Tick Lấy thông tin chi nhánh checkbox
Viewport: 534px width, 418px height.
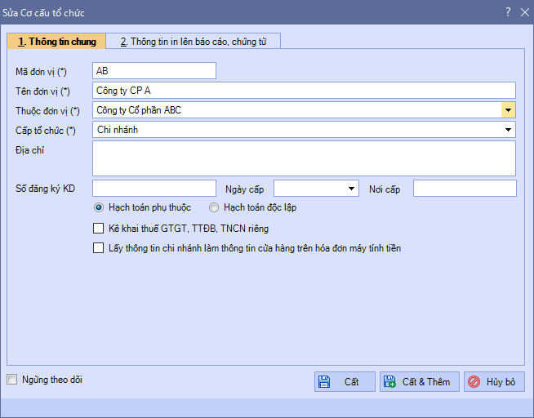pos(99,248)
